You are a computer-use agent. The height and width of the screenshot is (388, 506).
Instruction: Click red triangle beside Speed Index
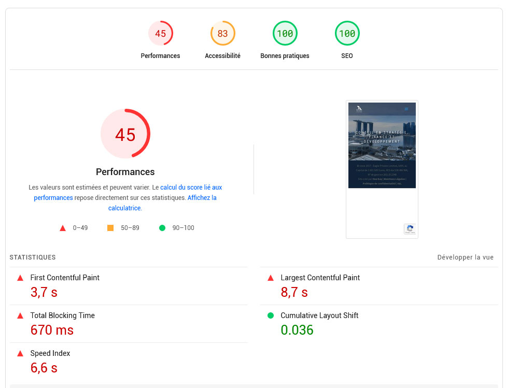click(20, 353)
